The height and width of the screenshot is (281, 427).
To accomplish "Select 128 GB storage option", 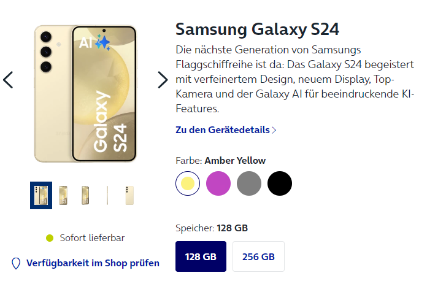I will (x=201, y=256).
